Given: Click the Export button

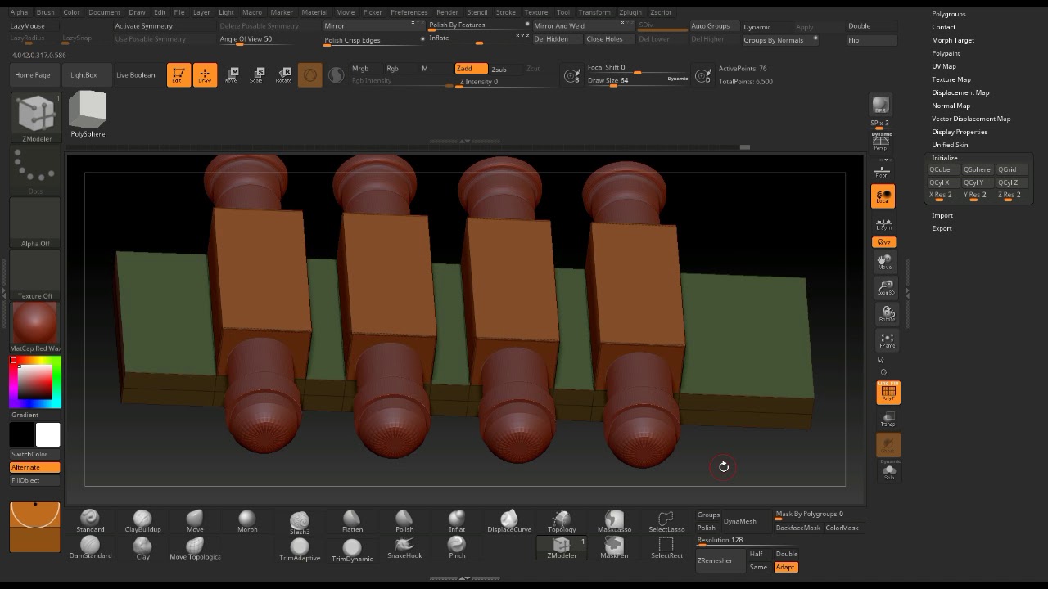Looking at the screenshot, I should pos(942,228).
